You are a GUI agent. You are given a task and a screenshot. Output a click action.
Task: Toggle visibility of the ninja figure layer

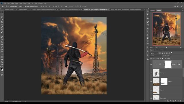click(x=151, y=73)
